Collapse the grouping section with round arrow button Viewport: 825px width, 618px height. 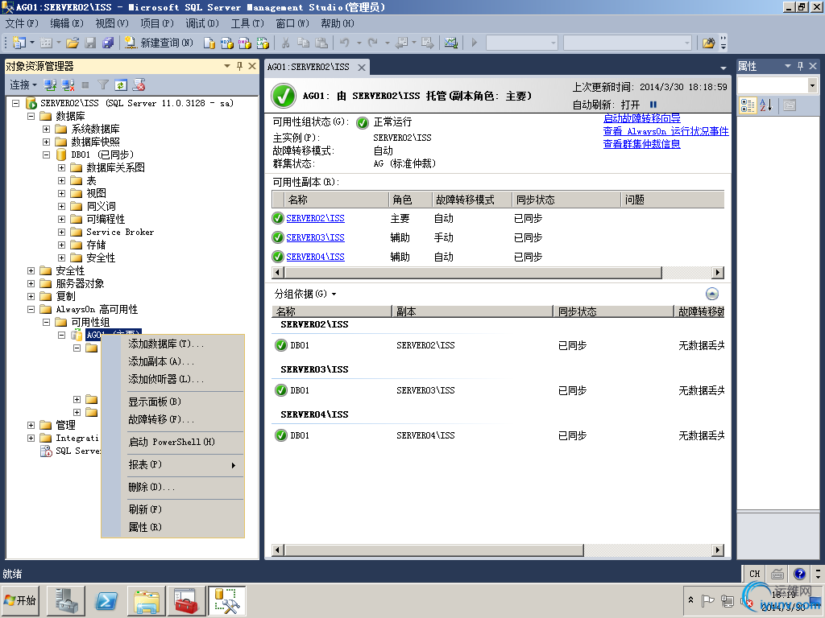(711, 294)
